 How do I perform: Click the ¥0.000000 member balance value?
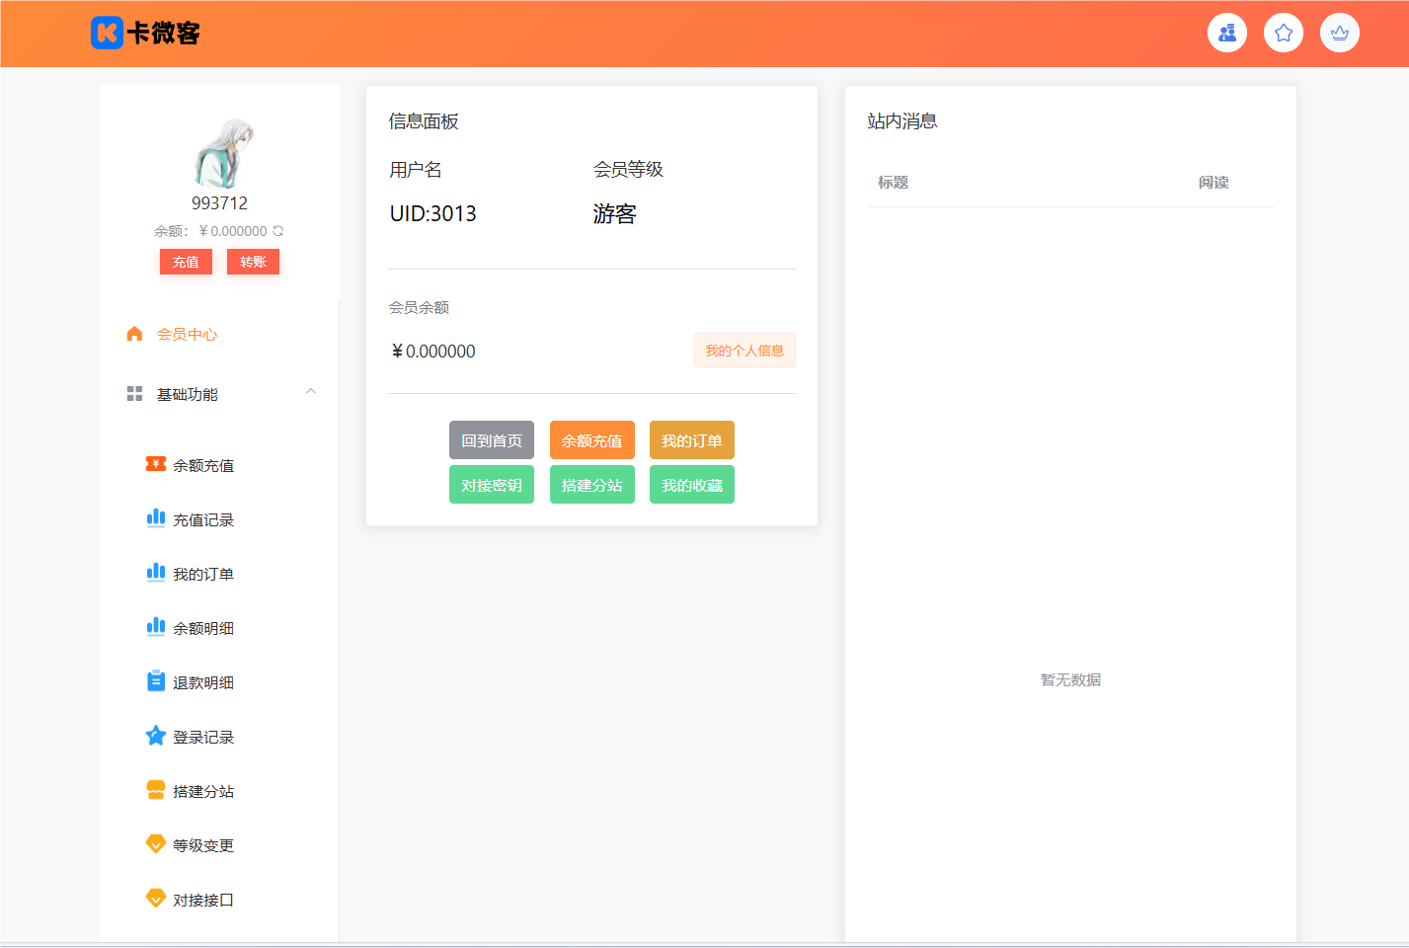coord(433,352)
